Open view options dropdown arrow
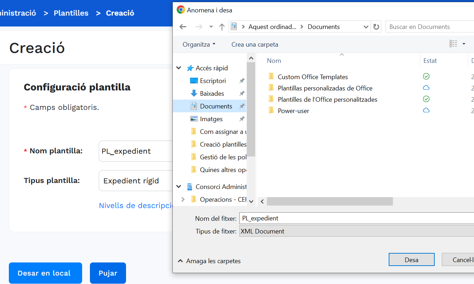The width and height of the screenshot is (474, 284). point(464,44)
